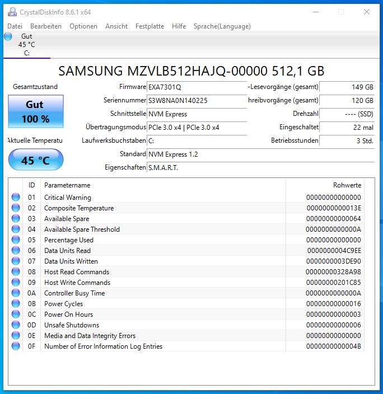Click the status orb for Available Spare Threshold
383x394 pixels.
16,229
